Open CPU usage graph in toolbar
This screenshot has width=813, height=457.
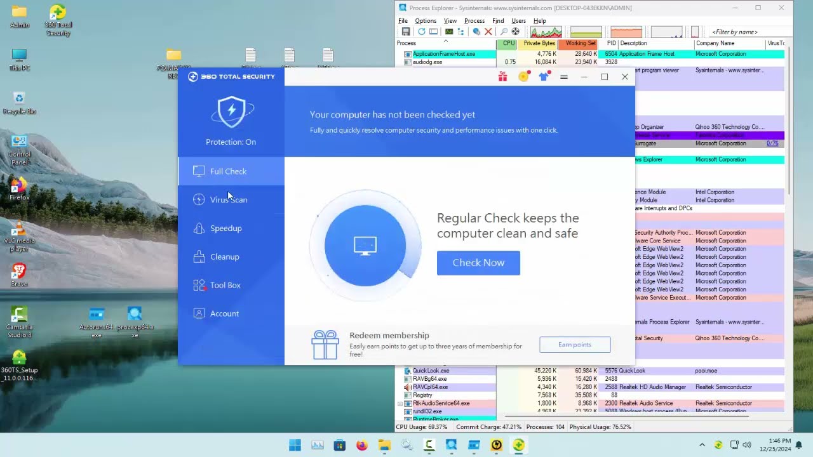click(546, 32)
